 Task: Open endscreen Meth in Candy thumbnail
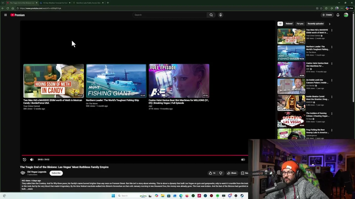coord(54,81)
